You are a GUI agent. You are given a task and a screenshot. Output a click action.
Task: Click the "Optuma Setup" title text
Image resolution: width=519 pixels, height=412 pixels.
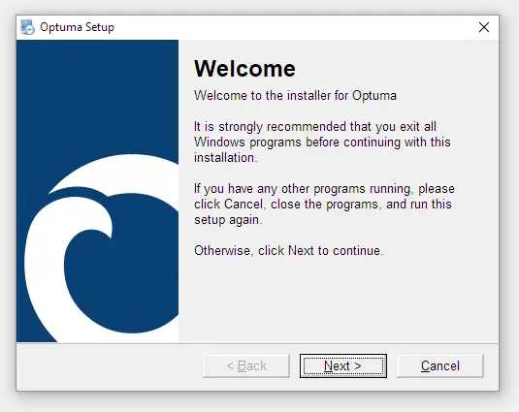click(x=77, y=27)
